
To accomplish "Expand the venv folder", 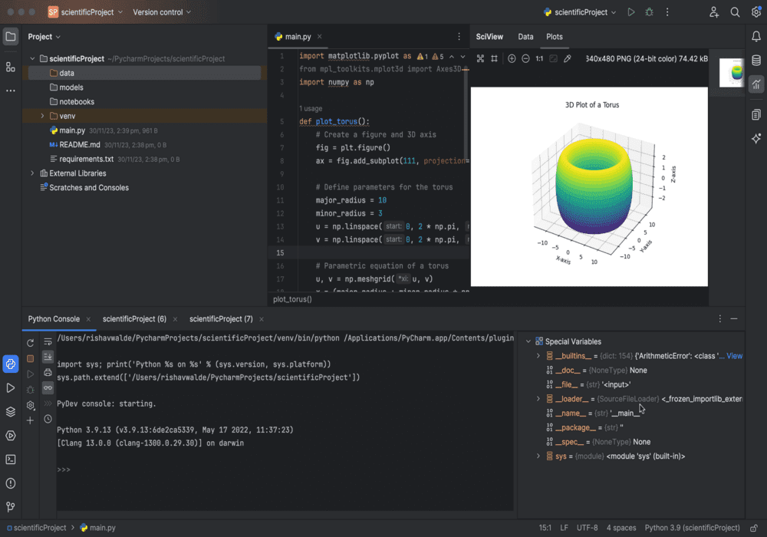I will 43,116.
